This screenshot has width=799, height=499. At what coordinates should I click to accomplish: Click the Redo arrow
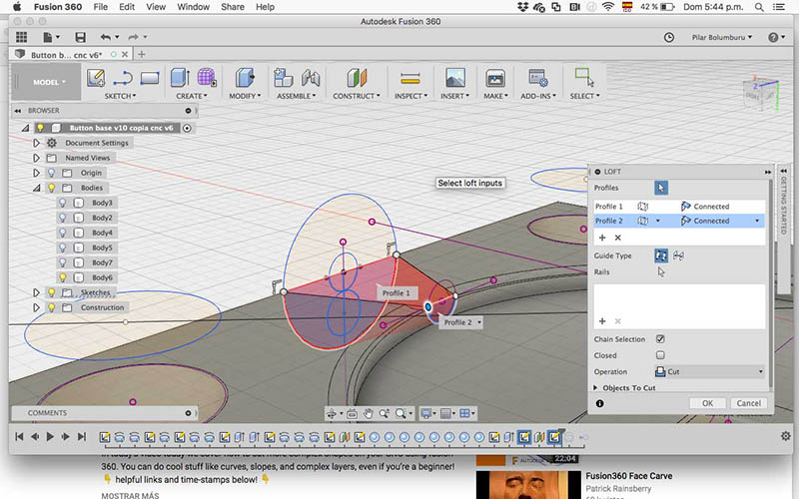134,37
